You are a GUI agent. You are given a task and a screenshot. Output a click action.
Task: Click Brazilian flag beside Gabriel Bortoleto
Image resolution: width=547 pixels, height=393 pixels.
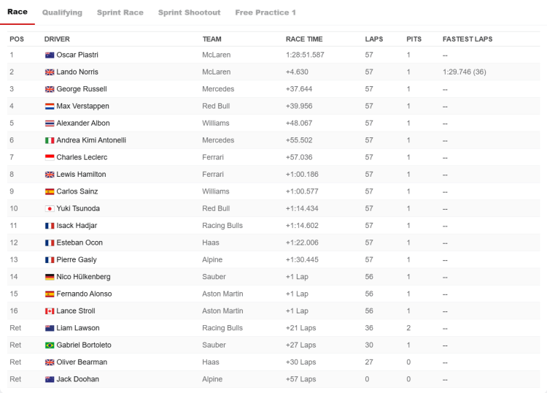[x=50, y=345]
